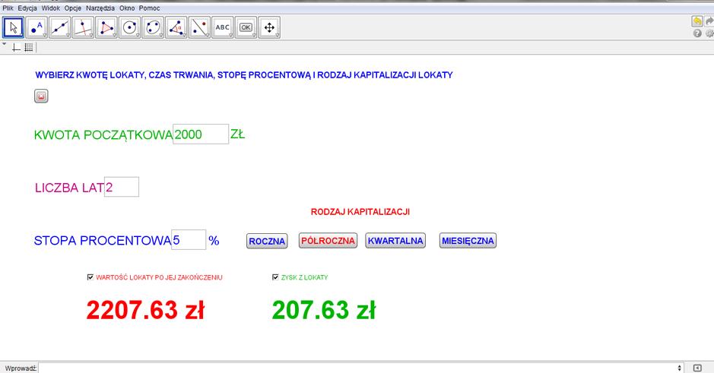The image size is (714, 373).
Task: Select the Circle with Center tool
Action: click(130, 27)
